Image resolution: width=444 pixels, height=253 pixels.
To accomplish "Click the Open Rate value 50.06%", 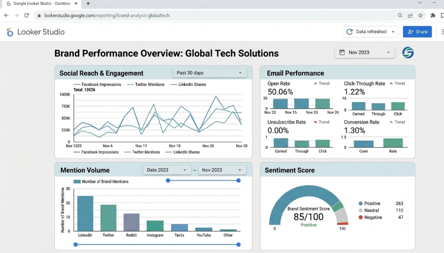I will pyautogui.click(x=280, y=92).
